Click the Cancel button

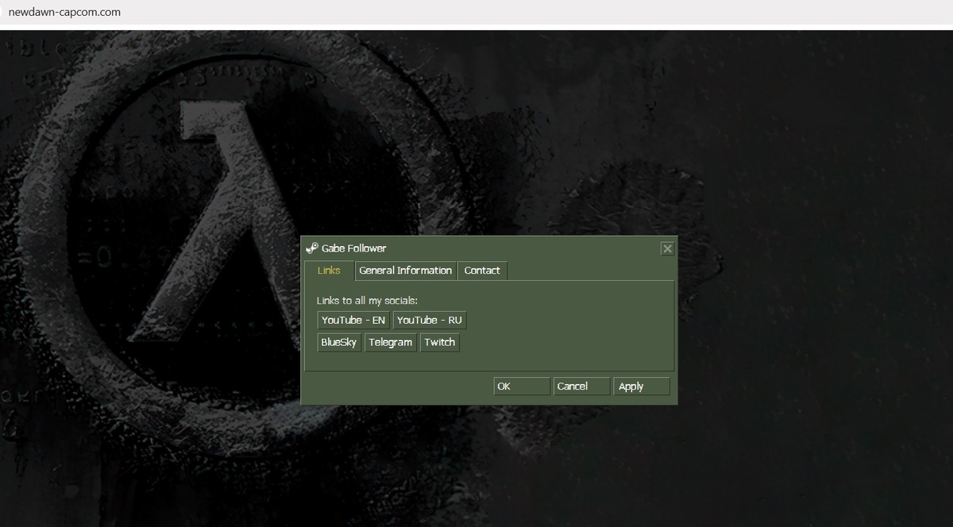click(x=581, y=387)
